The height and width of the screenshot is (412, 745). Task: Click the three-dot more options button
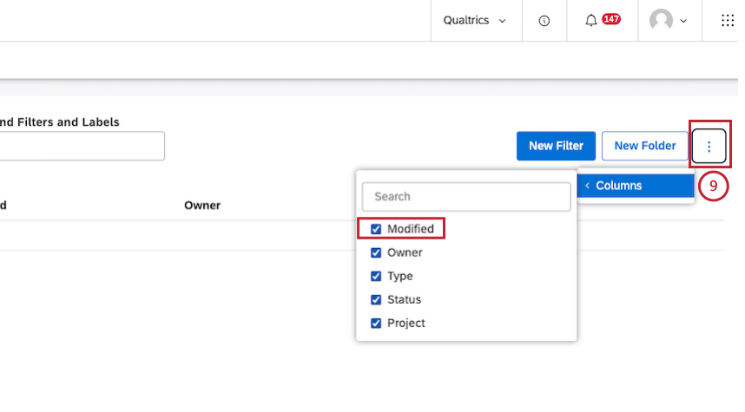tap(709, 147)
